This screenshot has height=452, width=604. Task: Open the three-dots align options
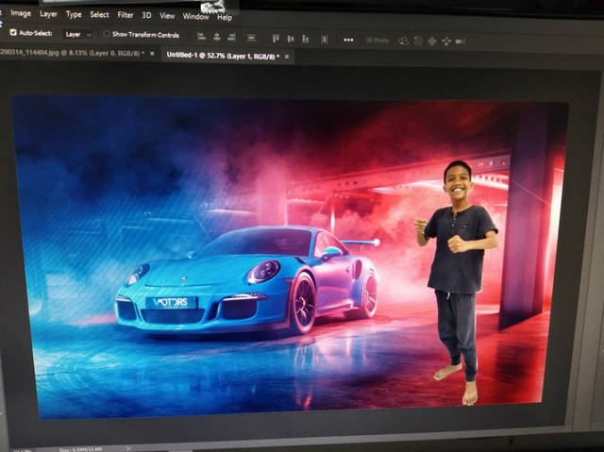click(x=348, y=40)
